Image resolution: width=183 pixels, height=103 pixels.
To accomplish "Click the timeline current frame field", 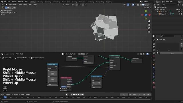I will [x=124, y=94].
